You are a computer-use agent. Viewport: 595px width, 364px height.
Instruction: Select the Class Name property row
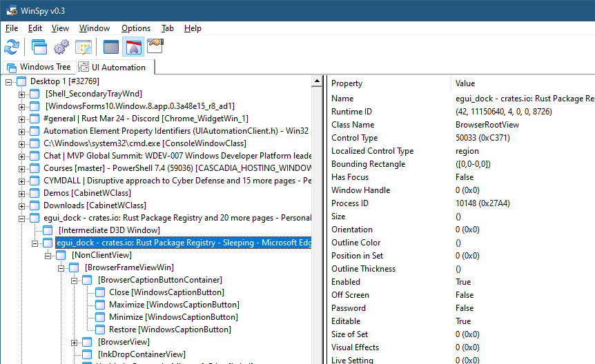tap(461, 125)
